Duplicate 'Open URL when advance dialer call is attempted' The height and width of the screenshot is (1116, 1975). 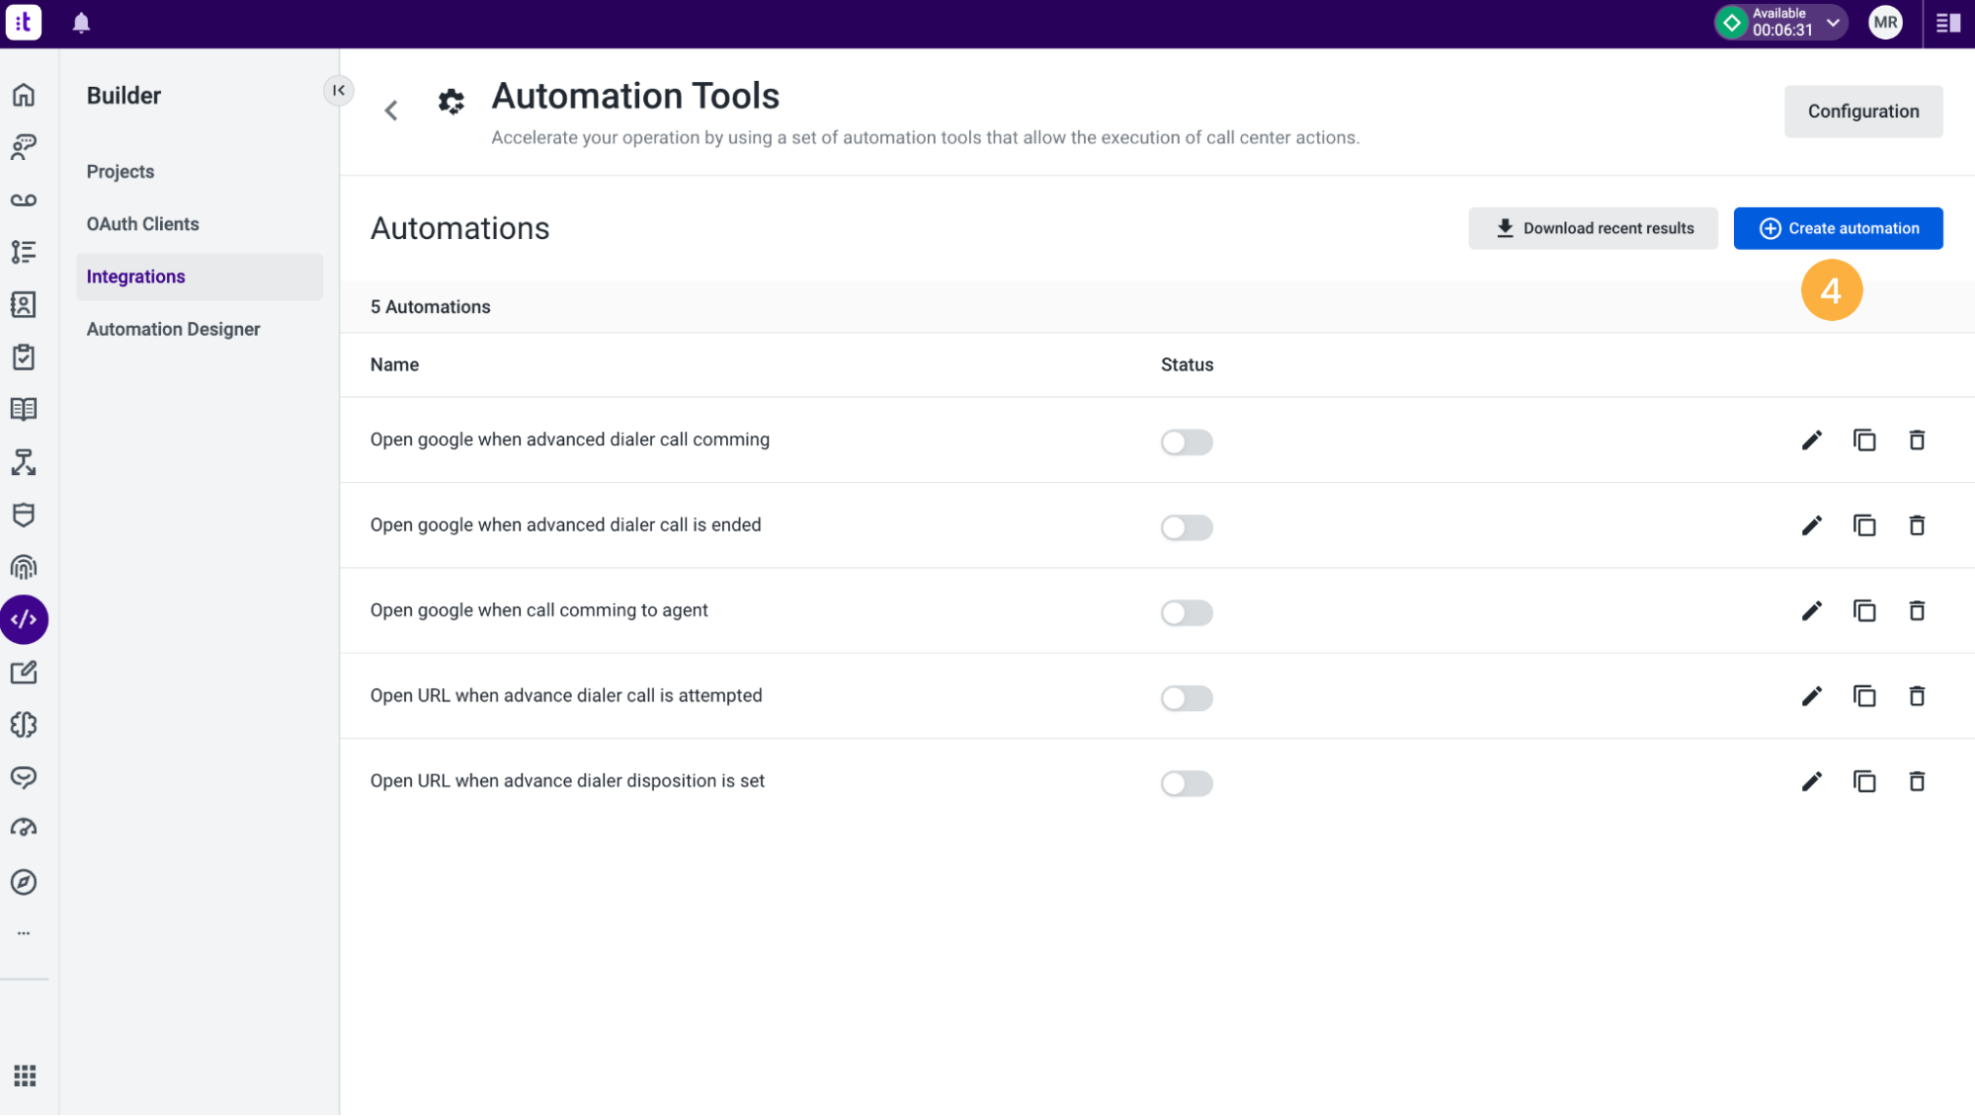tap(1864, 696)
